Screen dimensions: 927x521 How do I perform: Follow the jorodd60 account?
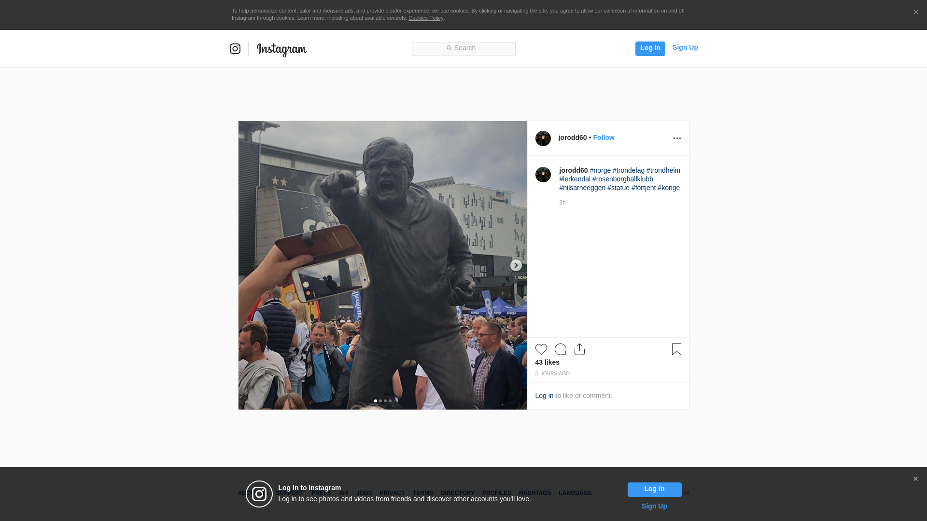click(x=604, y=137)
